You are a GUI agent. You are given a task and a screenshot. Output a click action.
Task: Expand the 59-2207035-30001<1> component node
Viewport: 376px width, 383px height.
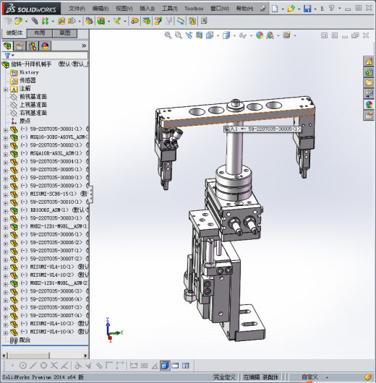5,130
